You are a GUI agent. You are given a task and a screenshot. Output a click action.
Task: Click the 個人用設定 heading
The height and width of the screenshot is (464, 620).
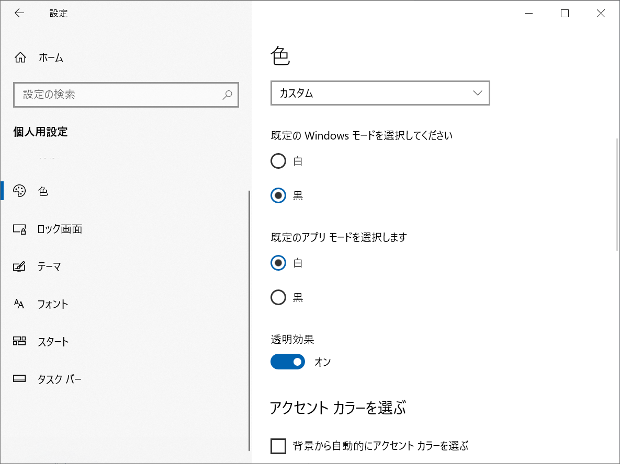[40, 132]
